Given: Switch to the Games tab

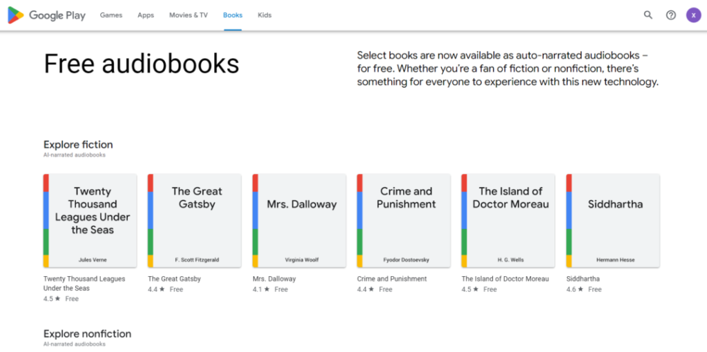Looking at the screenshot, I should 111,15.
